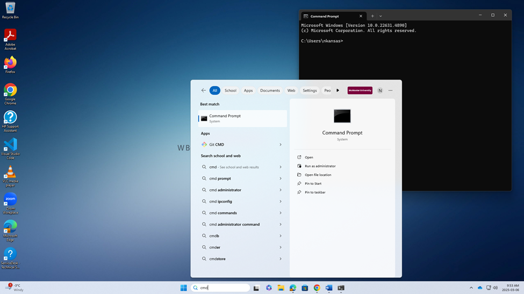524x294 pixels.
Task: Open Microsoft Word from the taskbar
Action: pos(329,288)
